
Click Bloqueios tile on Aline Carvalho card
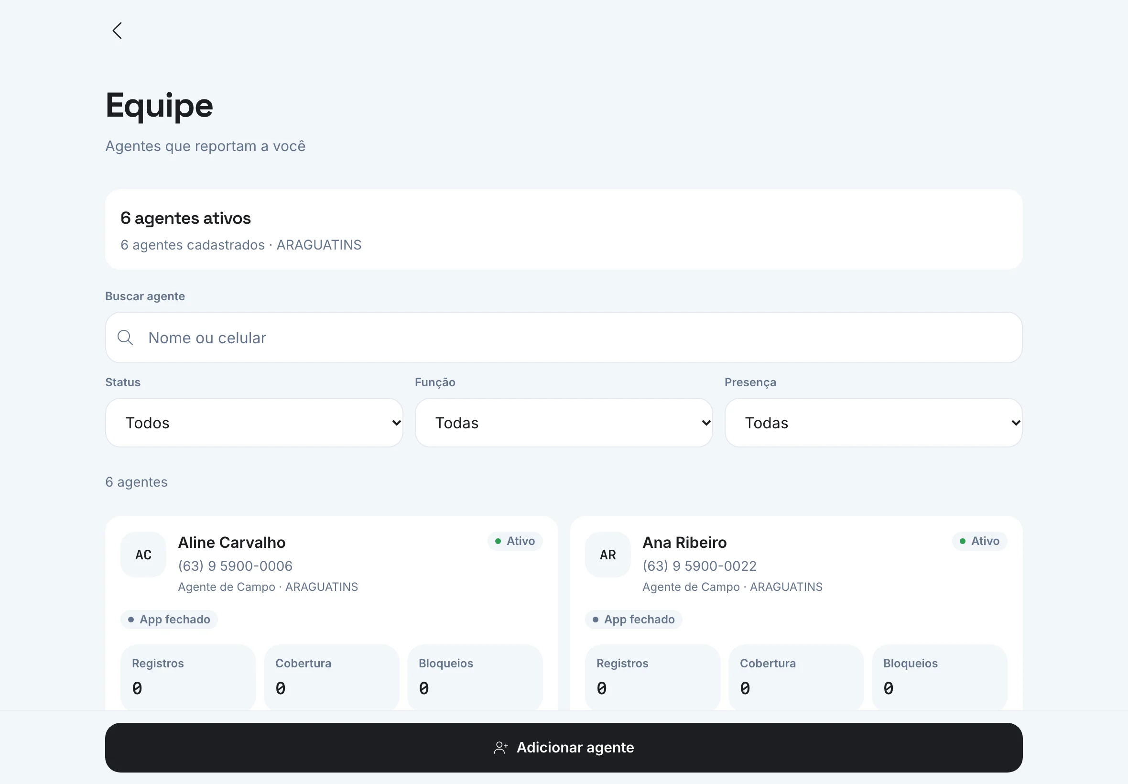[475, 677]
